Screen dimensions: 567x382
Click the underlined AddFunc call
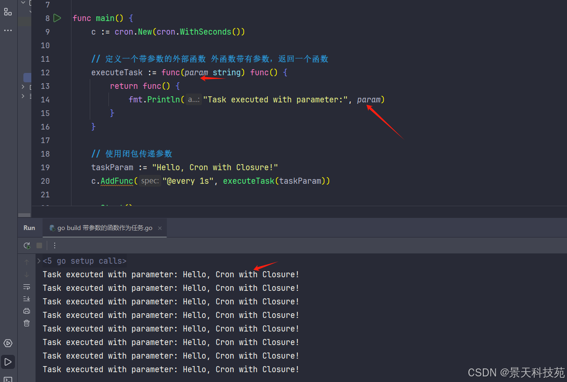117,181
